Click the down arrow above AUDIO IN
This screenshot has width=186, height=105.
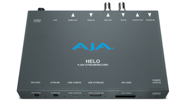(150, 15)
